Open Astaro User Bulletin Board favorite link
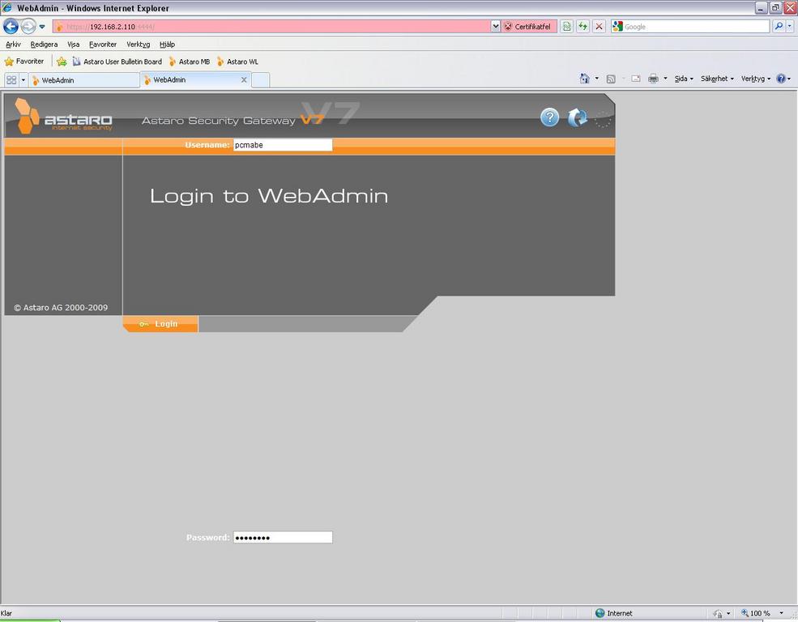The width and height of the screenshot is (798, 622). (117, 62)
